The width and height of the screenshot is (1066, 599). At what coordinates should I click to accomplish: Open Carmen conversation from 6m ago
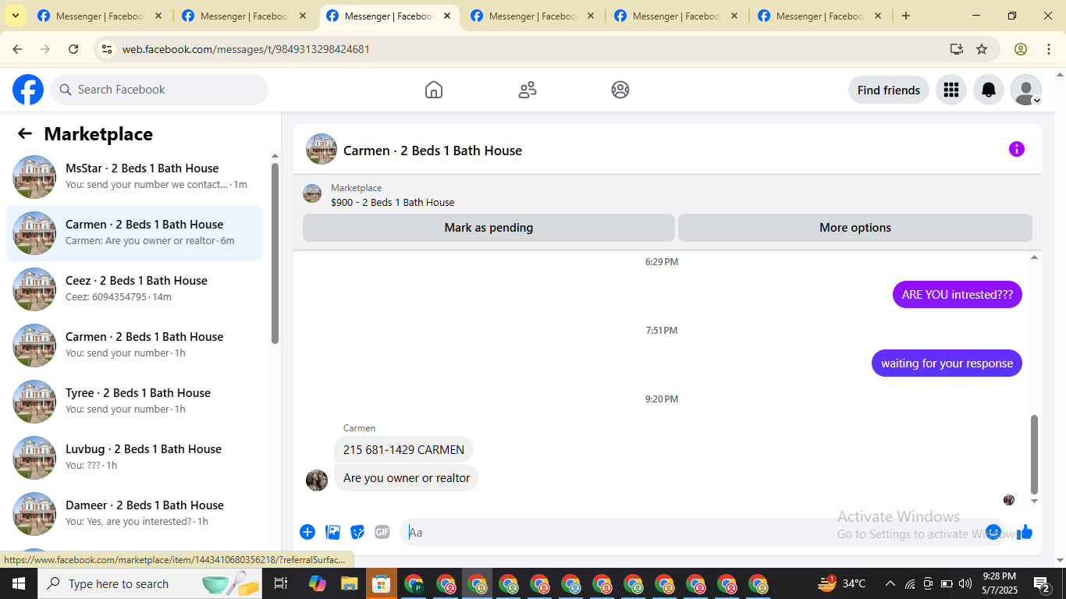pyautogui.click(x=135, y=233)
